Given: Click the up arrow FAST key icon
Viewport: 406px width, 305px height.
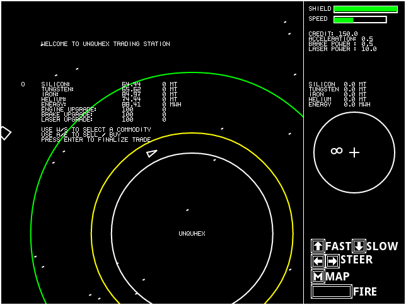Looking at the screenshot, I should (318, 246).
